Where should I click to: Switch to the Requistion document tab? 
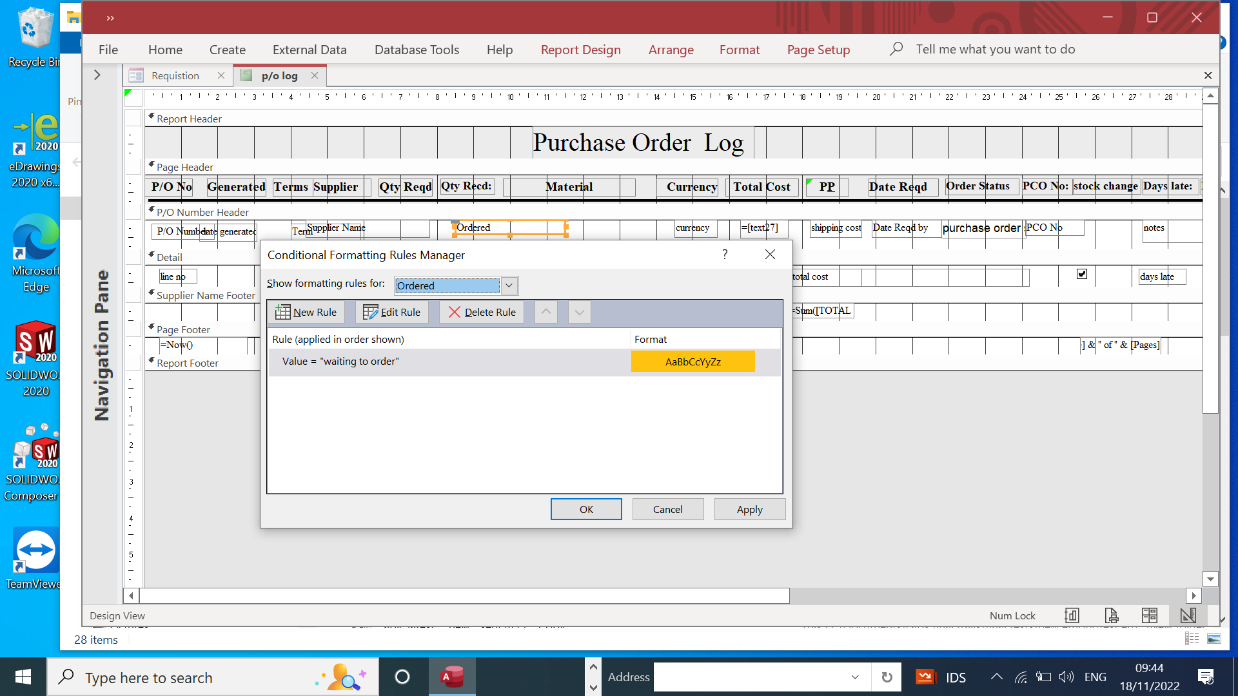click(175, 75)
